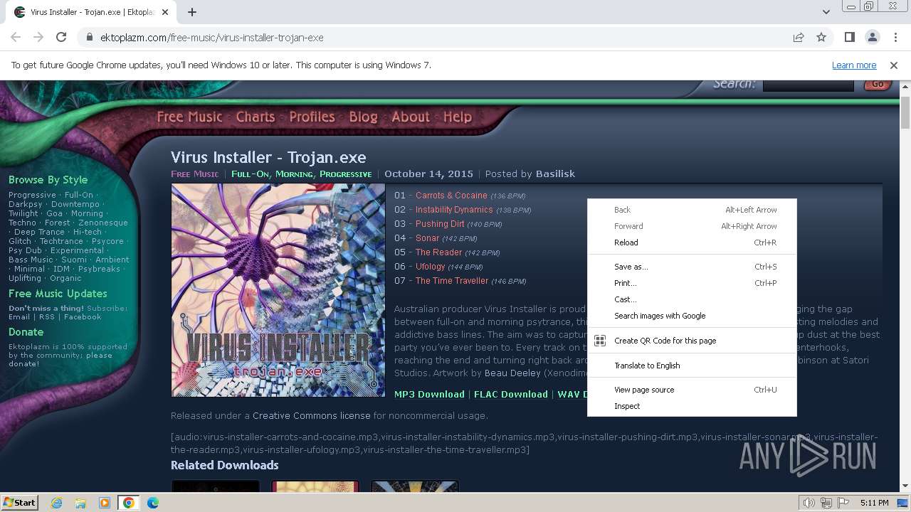Open the RSS subscribe link
911x512 pixels.
47,317
